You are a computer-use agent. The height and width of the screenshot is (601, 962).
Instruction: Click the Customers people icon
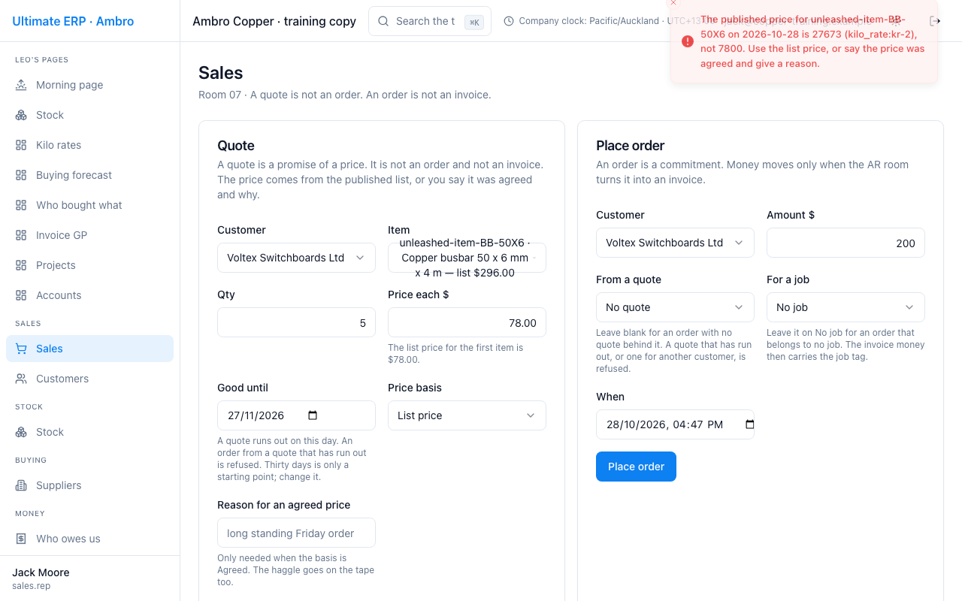point(21,379)
